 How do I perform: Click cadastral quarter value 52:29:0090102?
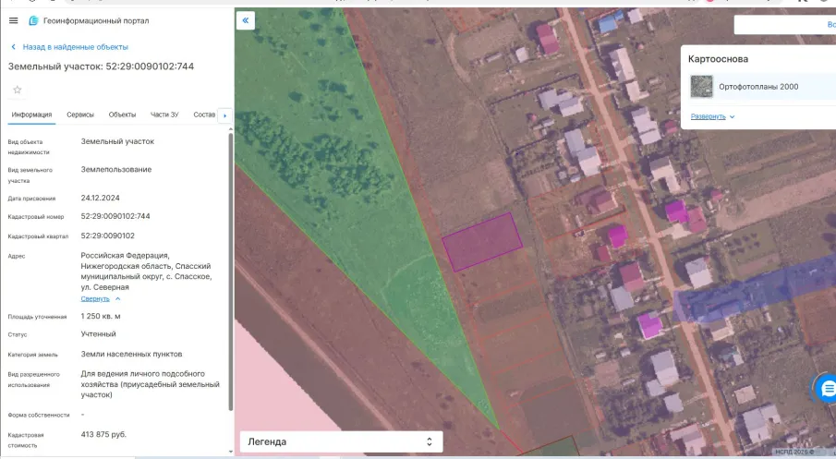coord(108,236)
